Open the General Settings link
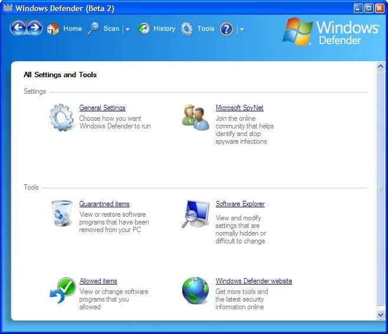Screen dimensions: 388x334 102,108
